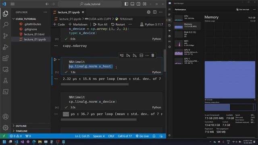The image size is (258, 145).
Task: Split the editor to the right
Action: (155, 12)
